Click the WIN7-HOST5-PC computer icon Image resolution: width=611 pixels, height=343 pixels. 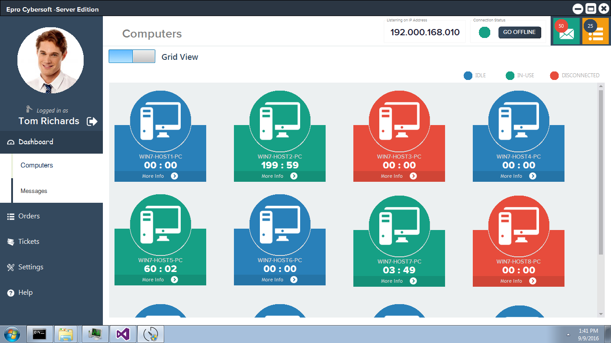(161, 225)
